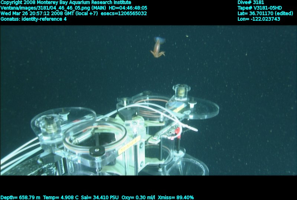Click the 'Depth= 658.79 m' reading

click(x=20, y=197)
